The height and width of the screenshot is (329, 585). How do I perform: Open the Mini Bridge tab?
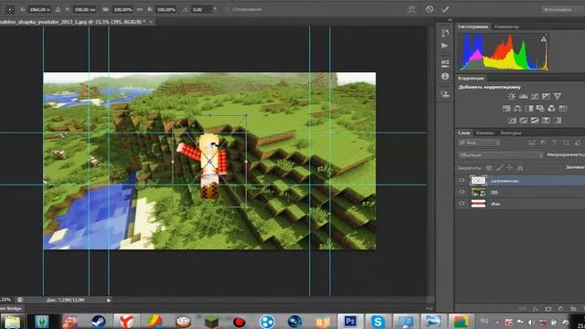click(11, 309)
